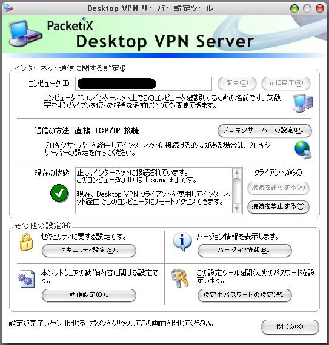Open プロキシサーバーの設定 dialog

click(265, 131)
